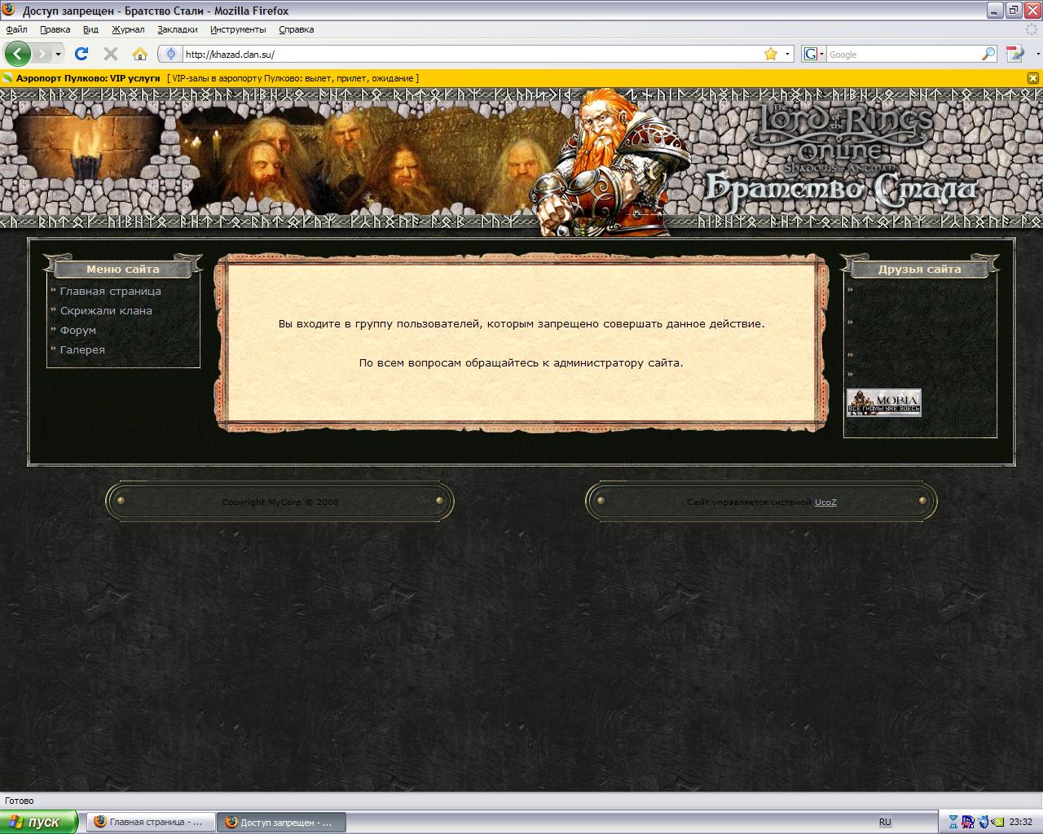Go back with the green Back arrow
Image resolution: width=1043 pixels, height=834 pixels.
pyautogui.click(x=18, y=54)
